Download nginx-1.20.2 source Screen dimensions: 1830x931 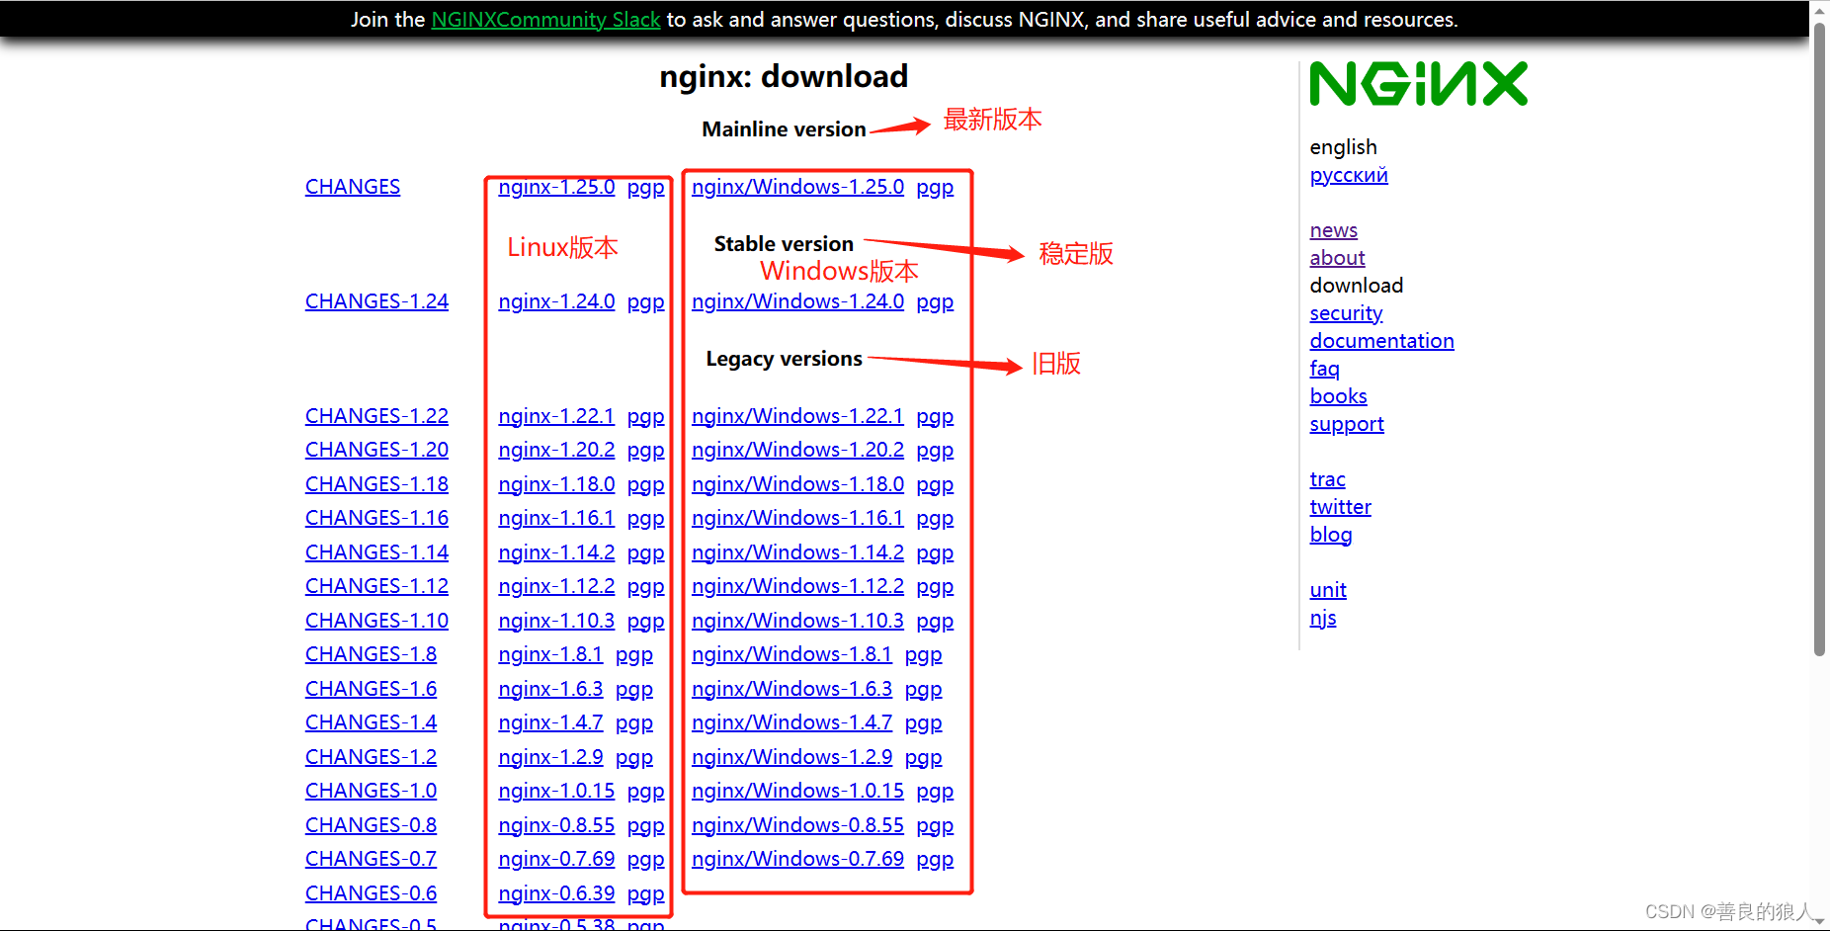pyautogui.click(x=556, y=450)
